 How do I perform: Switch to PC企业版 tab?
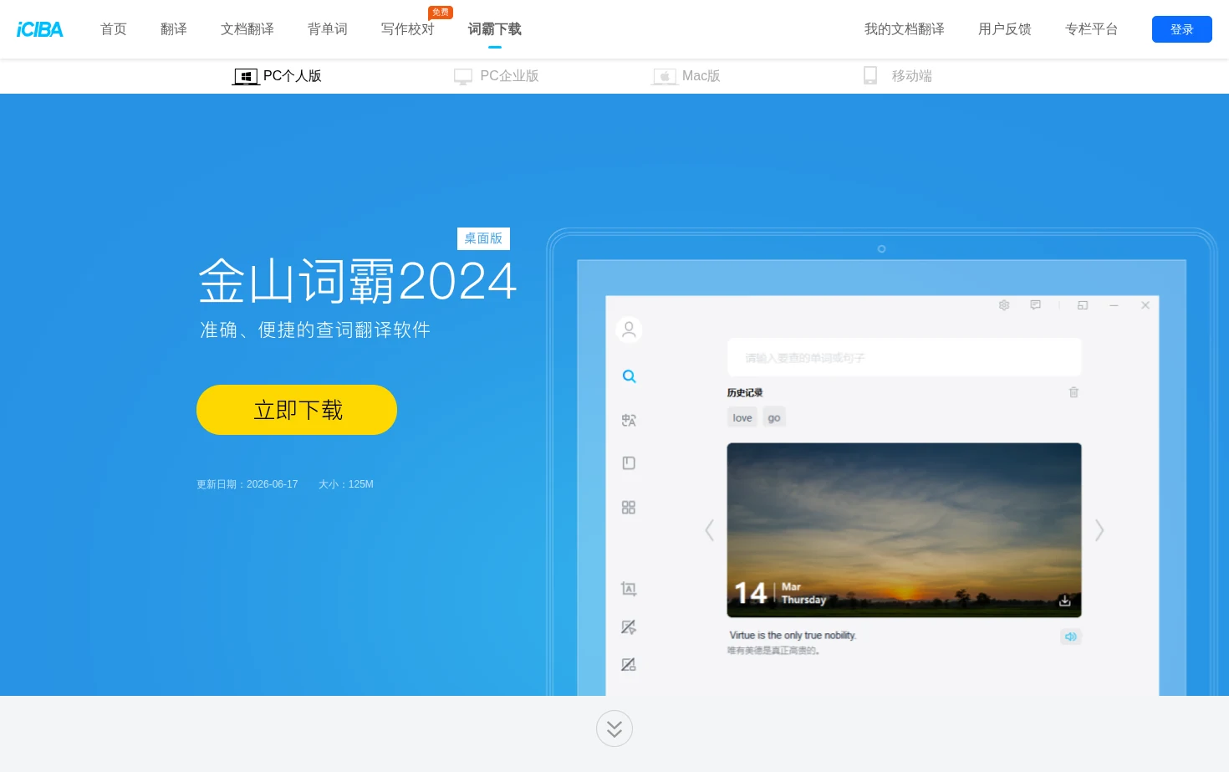(x=497, y=76)
